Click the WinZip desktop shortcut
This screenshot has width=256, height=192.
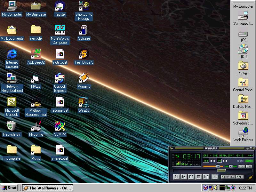click(x=84, y=102)
